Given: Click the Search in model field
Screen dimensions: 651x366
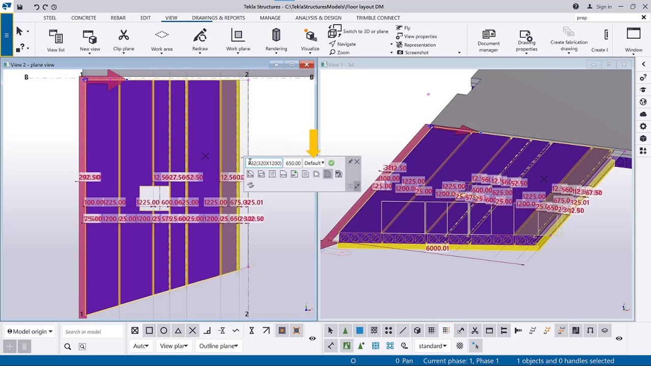Looking at the screenshot, I should point(93,332).
